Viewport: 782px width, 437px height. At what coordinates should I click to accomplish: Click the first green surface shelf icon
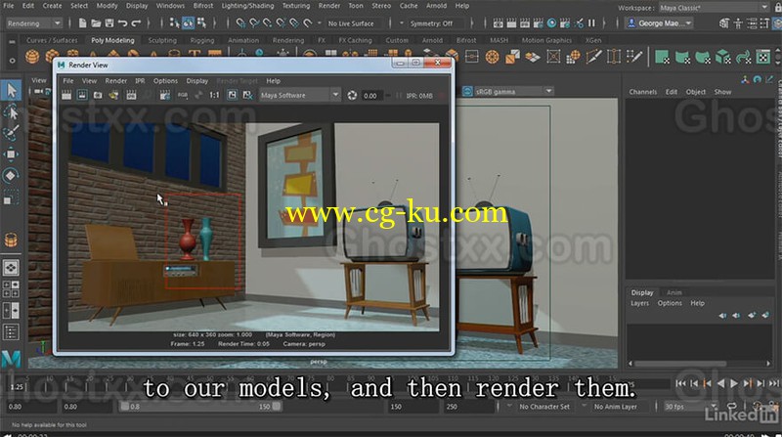point(662,57)
